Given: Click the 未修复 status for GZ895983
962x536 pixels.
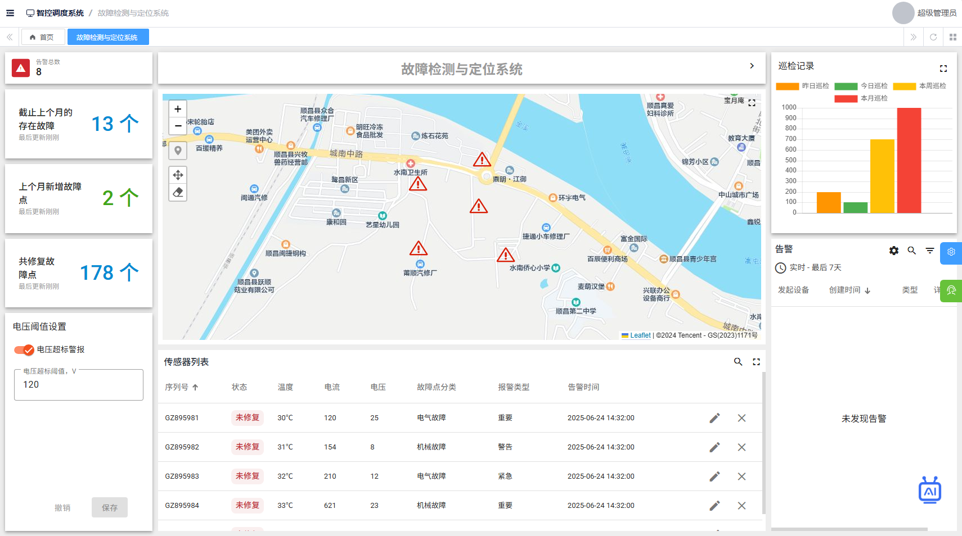Looking at the screenshot, I should click(x=248, y=476).
